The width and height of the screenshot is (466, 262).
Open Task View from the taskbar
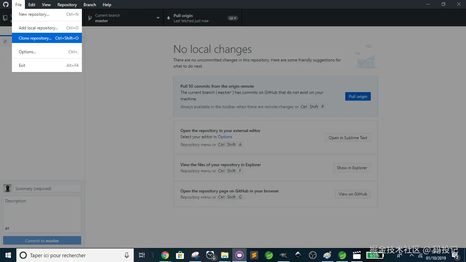click(142, 255)
